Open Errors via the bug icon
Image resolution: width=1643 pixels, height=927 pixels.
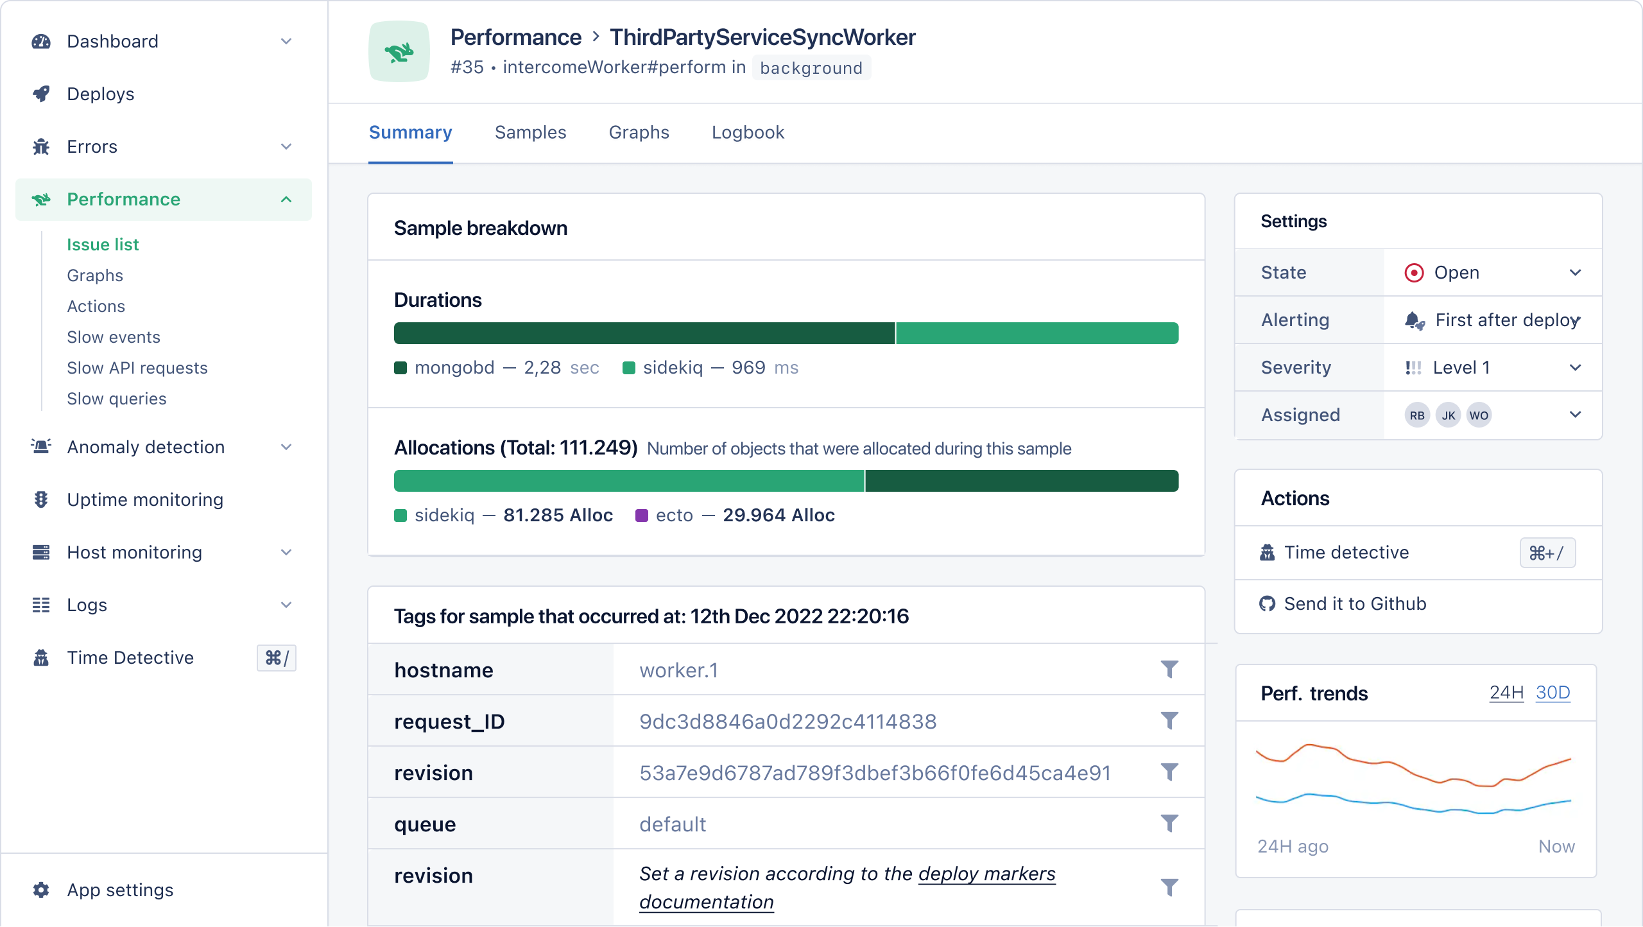(x=41, y=146)
